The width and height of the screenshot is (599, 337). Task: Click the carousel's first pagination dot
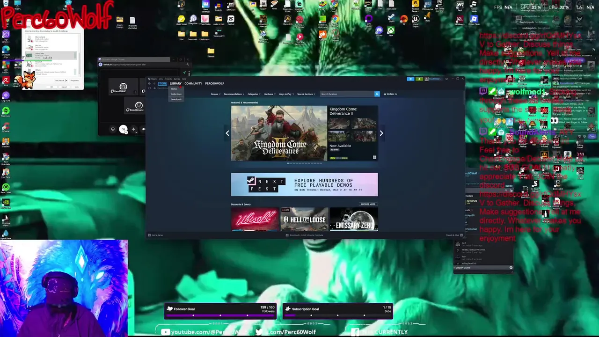click(x=288, y=163)
